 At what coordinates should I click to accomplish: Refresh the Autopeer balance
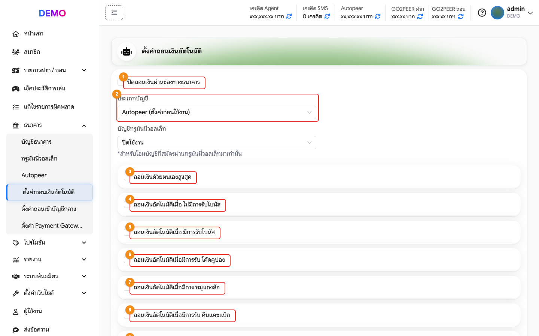coord(378,16)
